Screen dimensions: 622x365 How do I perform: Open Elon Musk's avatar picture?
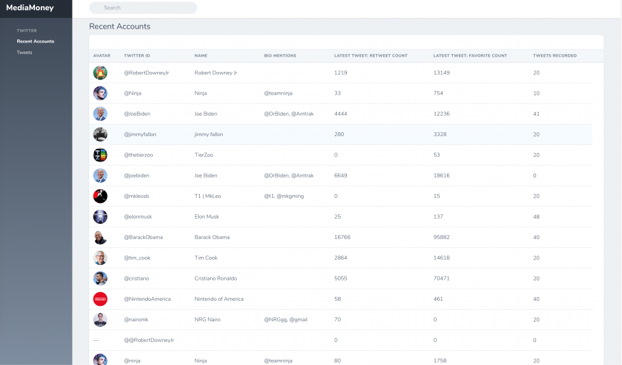100,217
